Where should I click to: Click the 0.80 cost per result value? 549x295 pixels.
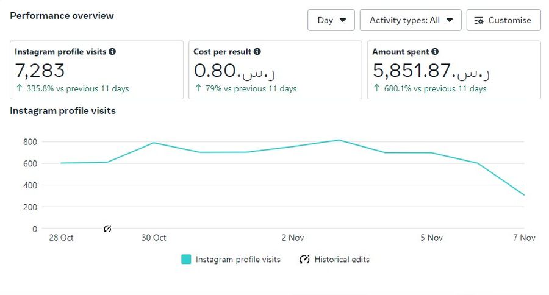click(234, 70)
